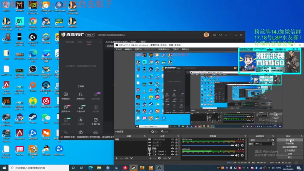This screenshot has width=304, height=171.
Task: Toggle visibility of 视频采集设备 source
Action: tap(172, 139)
